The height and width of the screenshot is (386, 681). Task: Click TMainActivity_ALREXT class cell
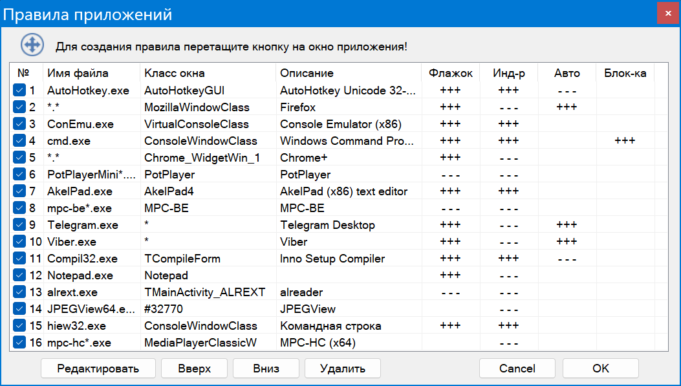204,292
